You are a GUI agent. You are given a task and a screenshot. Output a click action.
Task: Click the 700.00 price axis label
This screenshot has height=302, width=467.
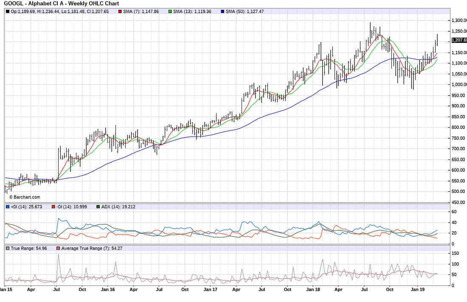(459, 149)
